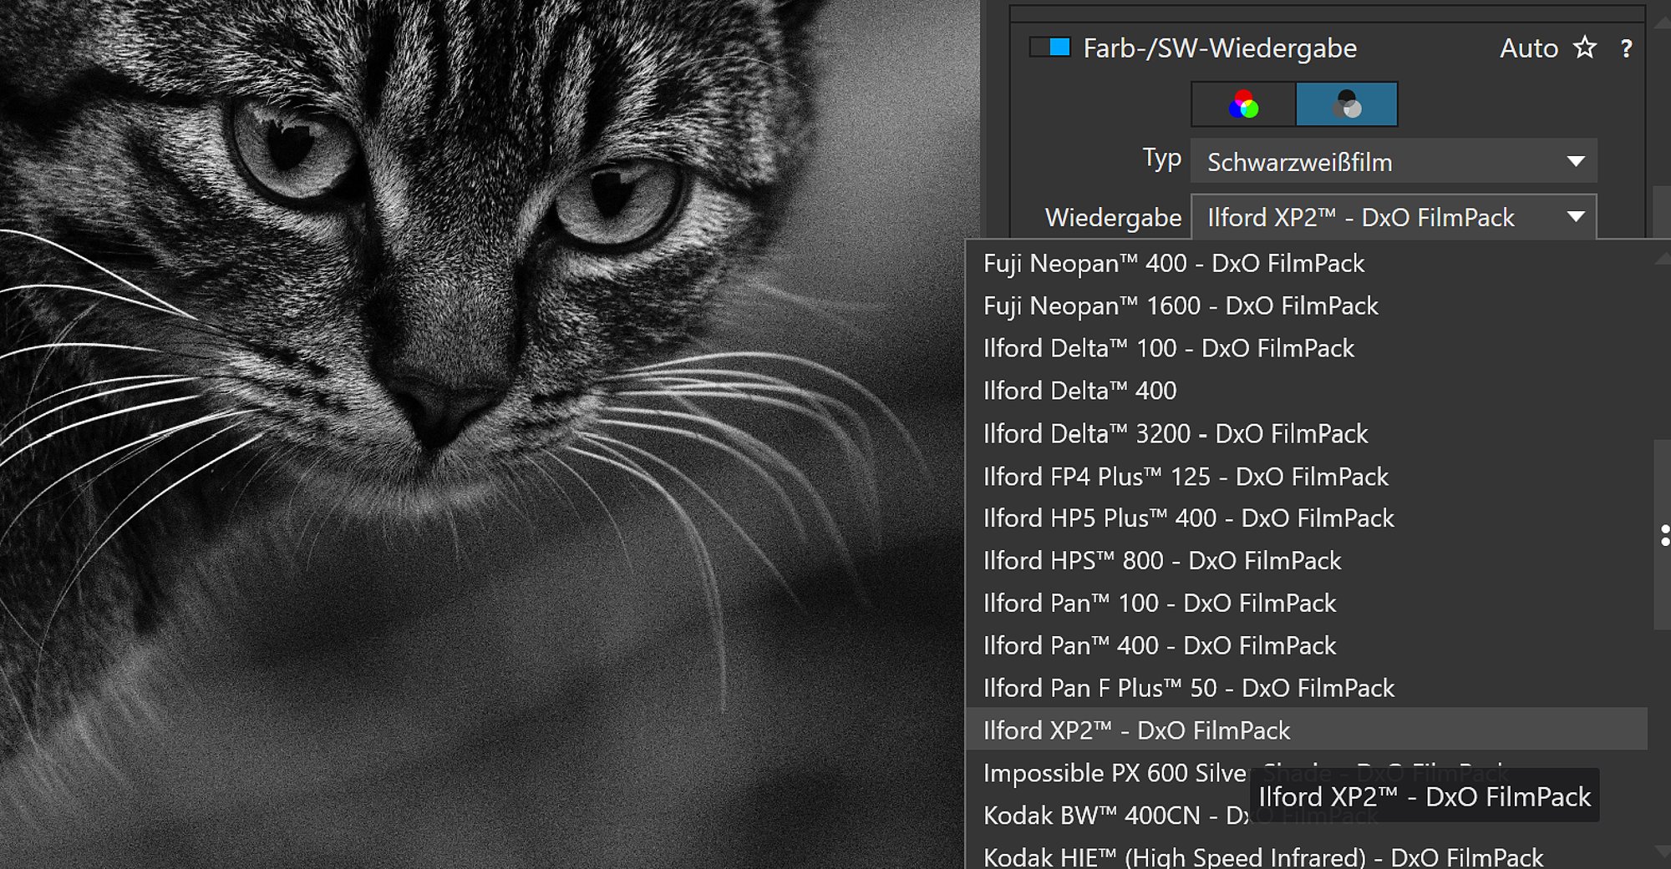1671x869 pixels.
Task: Toggle the Farb-/SW-Wiedergabe blue switch
Action: (1050, 48)
